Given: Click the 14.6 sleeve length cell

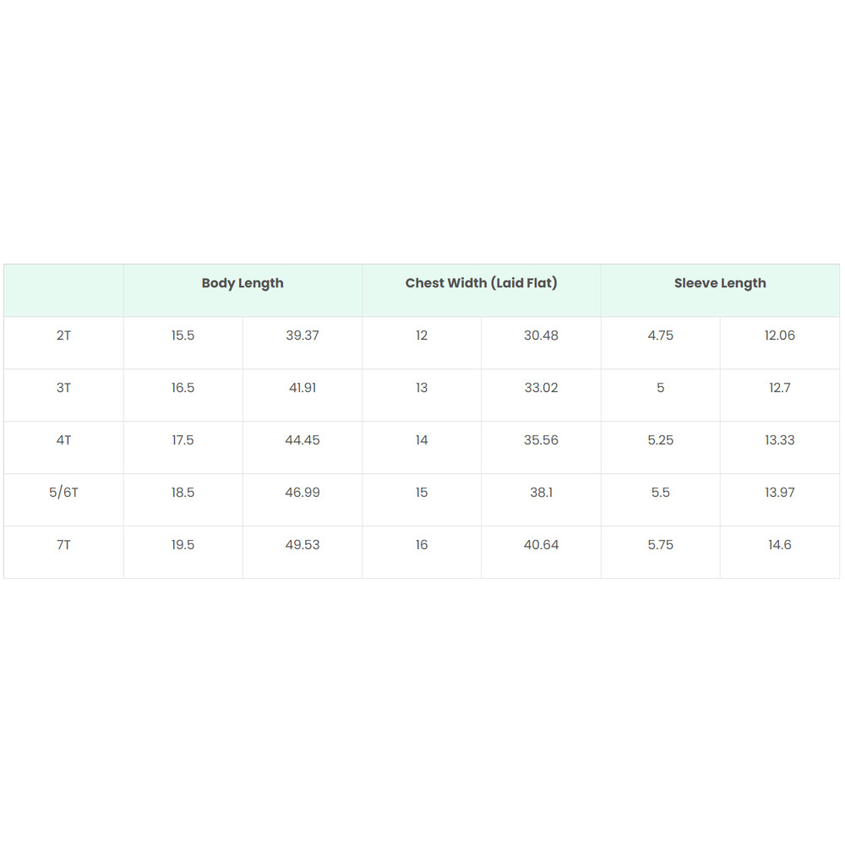Looking at the screenshot, I should tap(780, 545).
